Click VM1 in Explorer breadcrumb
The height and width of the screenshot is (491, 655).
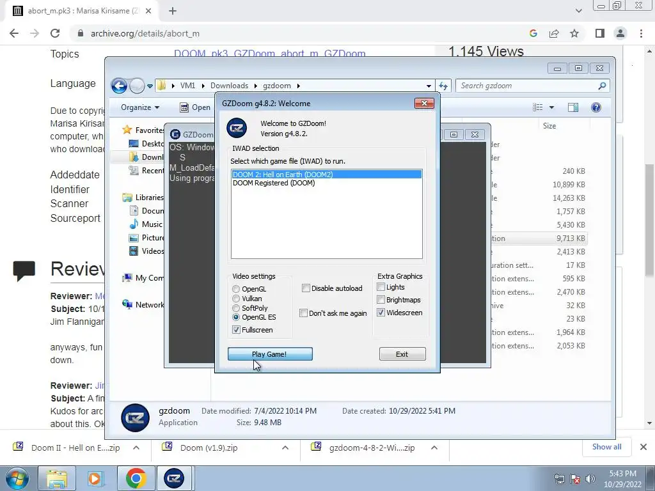[x=187, y=86]
